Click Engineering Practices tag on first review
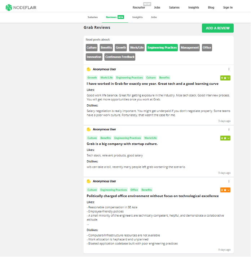Screen dimensions: 251x257 (129, 78)
